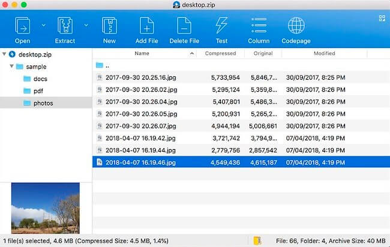Open the Column settings icon
390x247 pixels.
coord(259,26)
